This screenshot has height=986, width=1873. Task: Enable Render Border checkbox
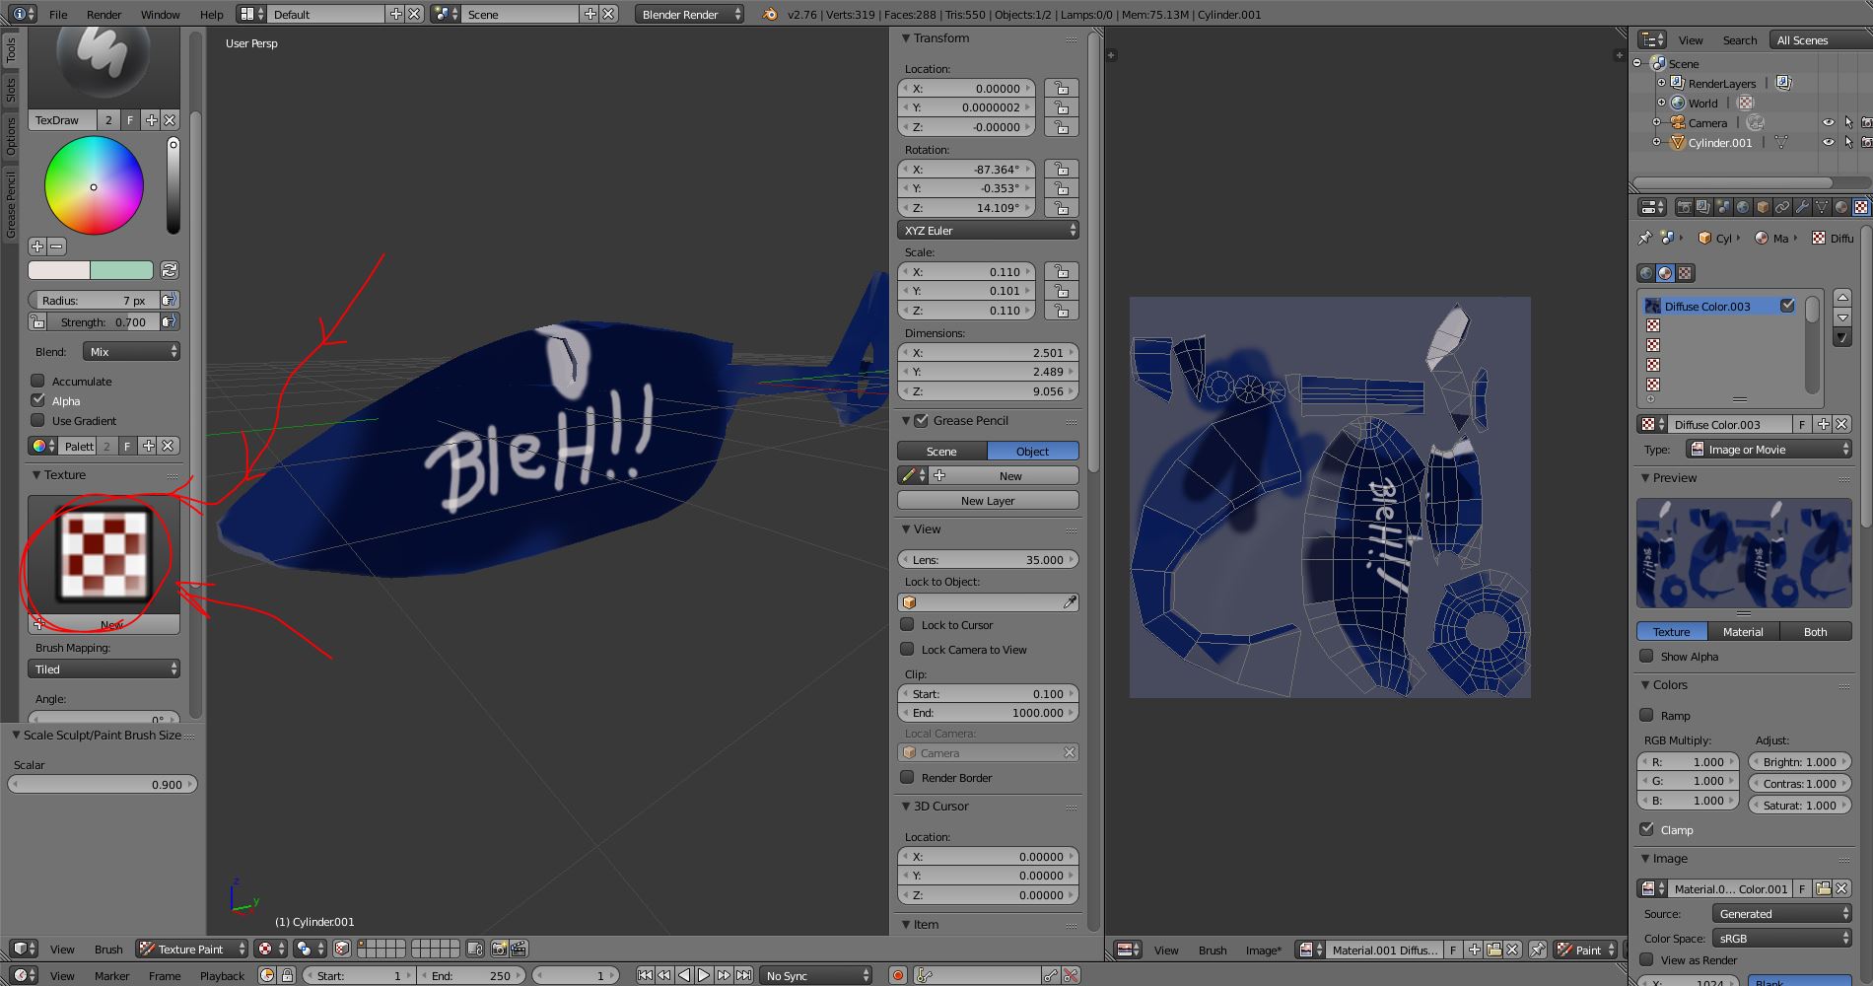point(907,777)
